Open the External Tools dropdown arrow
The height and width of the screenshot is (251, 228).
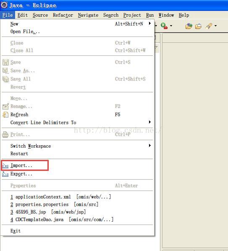[x=171, y=26]
